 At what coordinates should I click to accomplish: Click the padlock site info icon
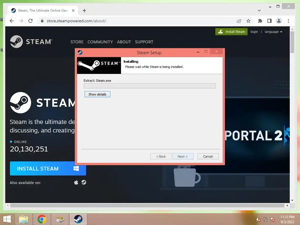click(x=42, y=21)
